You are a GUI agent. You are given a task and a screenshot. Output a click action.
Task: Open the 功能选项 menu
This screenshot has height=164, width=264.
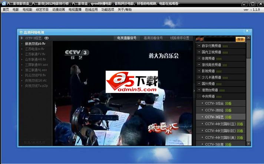tap(108, 10)
